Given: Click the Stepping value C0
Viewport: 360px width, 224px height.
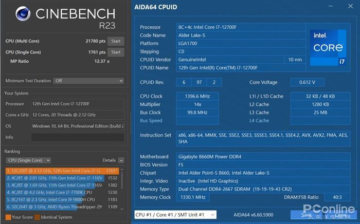Looking at the screenshot, I should pos(241,51).
